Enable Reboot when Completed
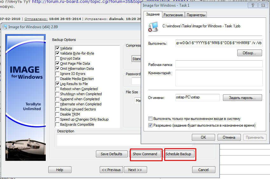 click(x=57, y=89)
